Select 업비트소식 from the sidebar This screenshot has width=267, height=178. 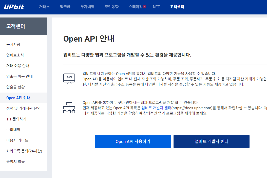[15, 55]
